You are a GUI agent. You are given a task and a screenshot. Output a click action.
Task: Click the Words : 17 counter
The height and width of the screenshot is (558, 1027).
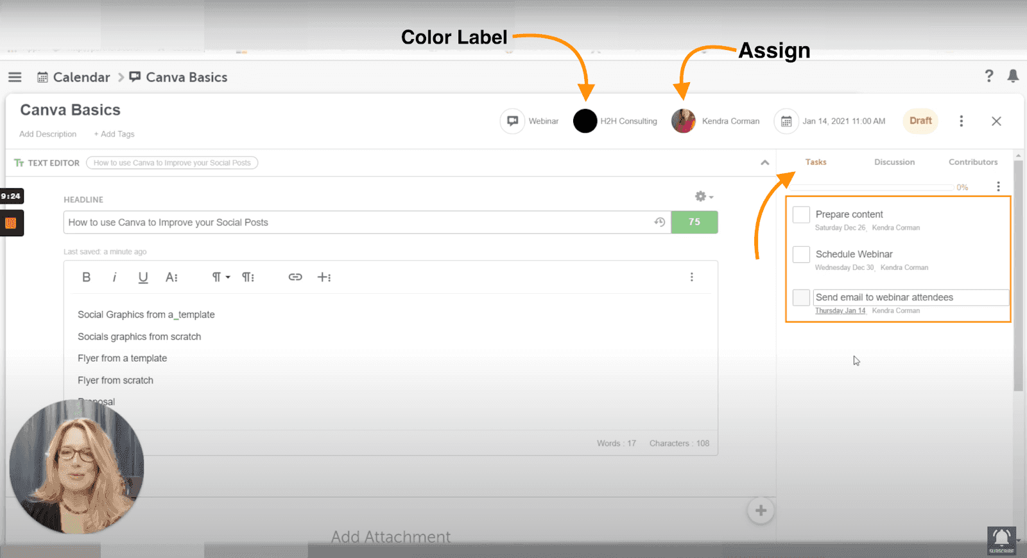click(616, 443)
